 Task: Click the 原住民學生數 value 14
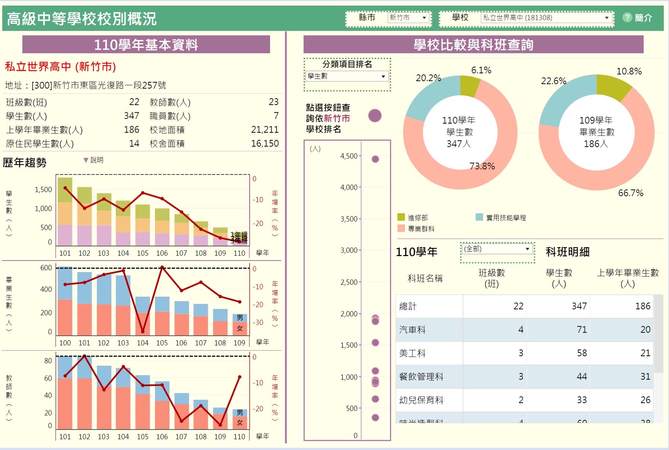[134, 143]
